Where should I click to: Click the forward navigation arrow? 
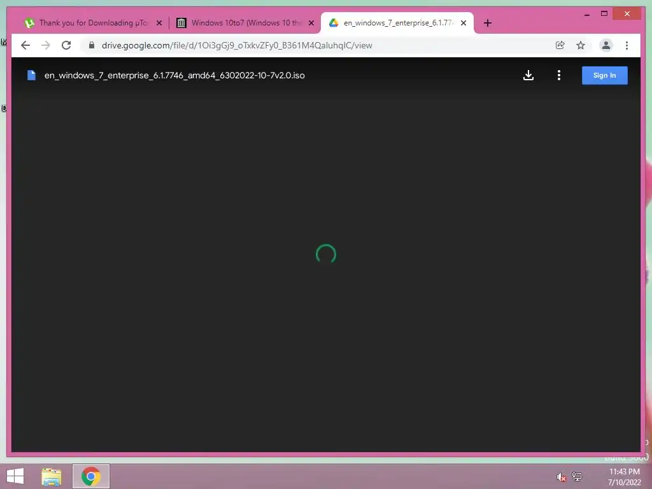click(46, 45)
